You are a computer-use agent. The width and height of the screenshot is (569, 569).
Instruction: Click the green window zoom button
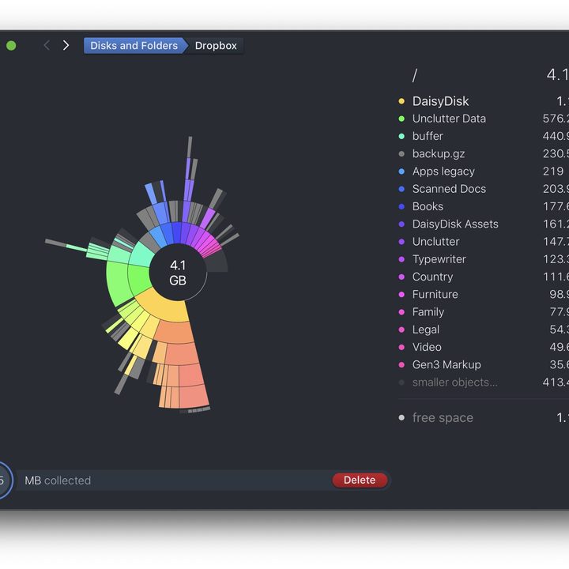coord(11,45)
